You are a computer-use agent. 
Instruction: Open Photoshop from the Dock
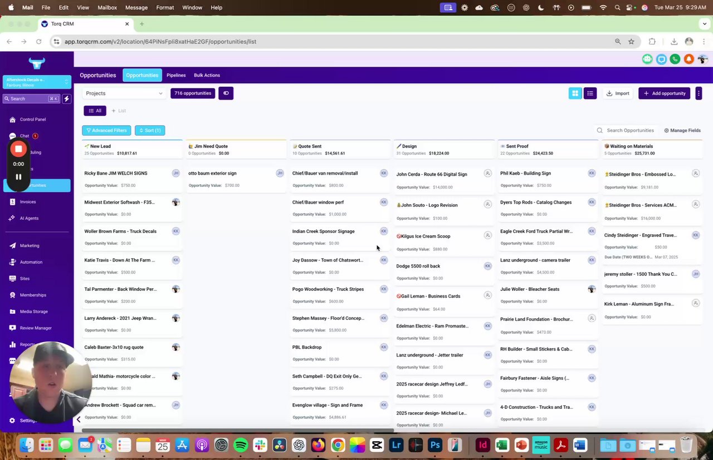click(x=435, y=445)
